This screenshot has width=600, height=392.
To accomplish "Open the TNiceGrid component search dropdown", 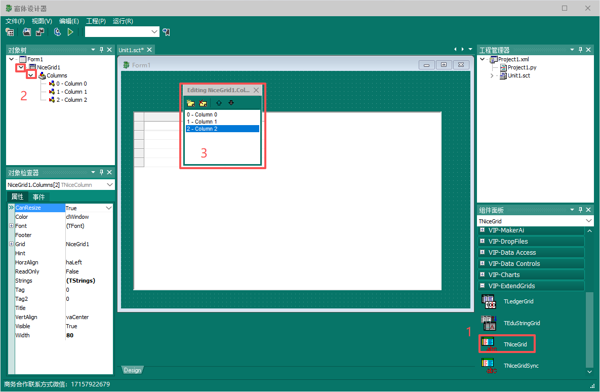I will 588,221.
